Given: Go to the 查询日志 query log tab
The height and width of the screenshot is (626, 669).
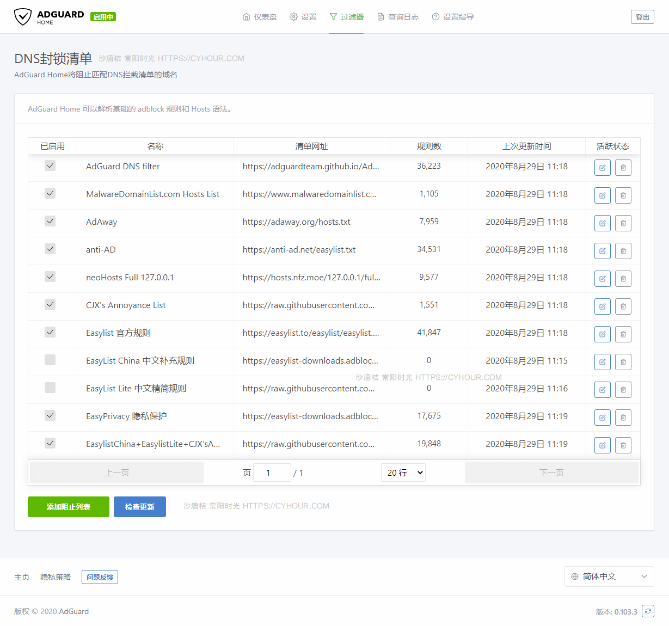Looking at the screenshot, I should (398, 17).
